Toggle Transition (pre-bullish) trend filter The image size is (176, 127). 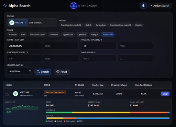click(71, 25)
